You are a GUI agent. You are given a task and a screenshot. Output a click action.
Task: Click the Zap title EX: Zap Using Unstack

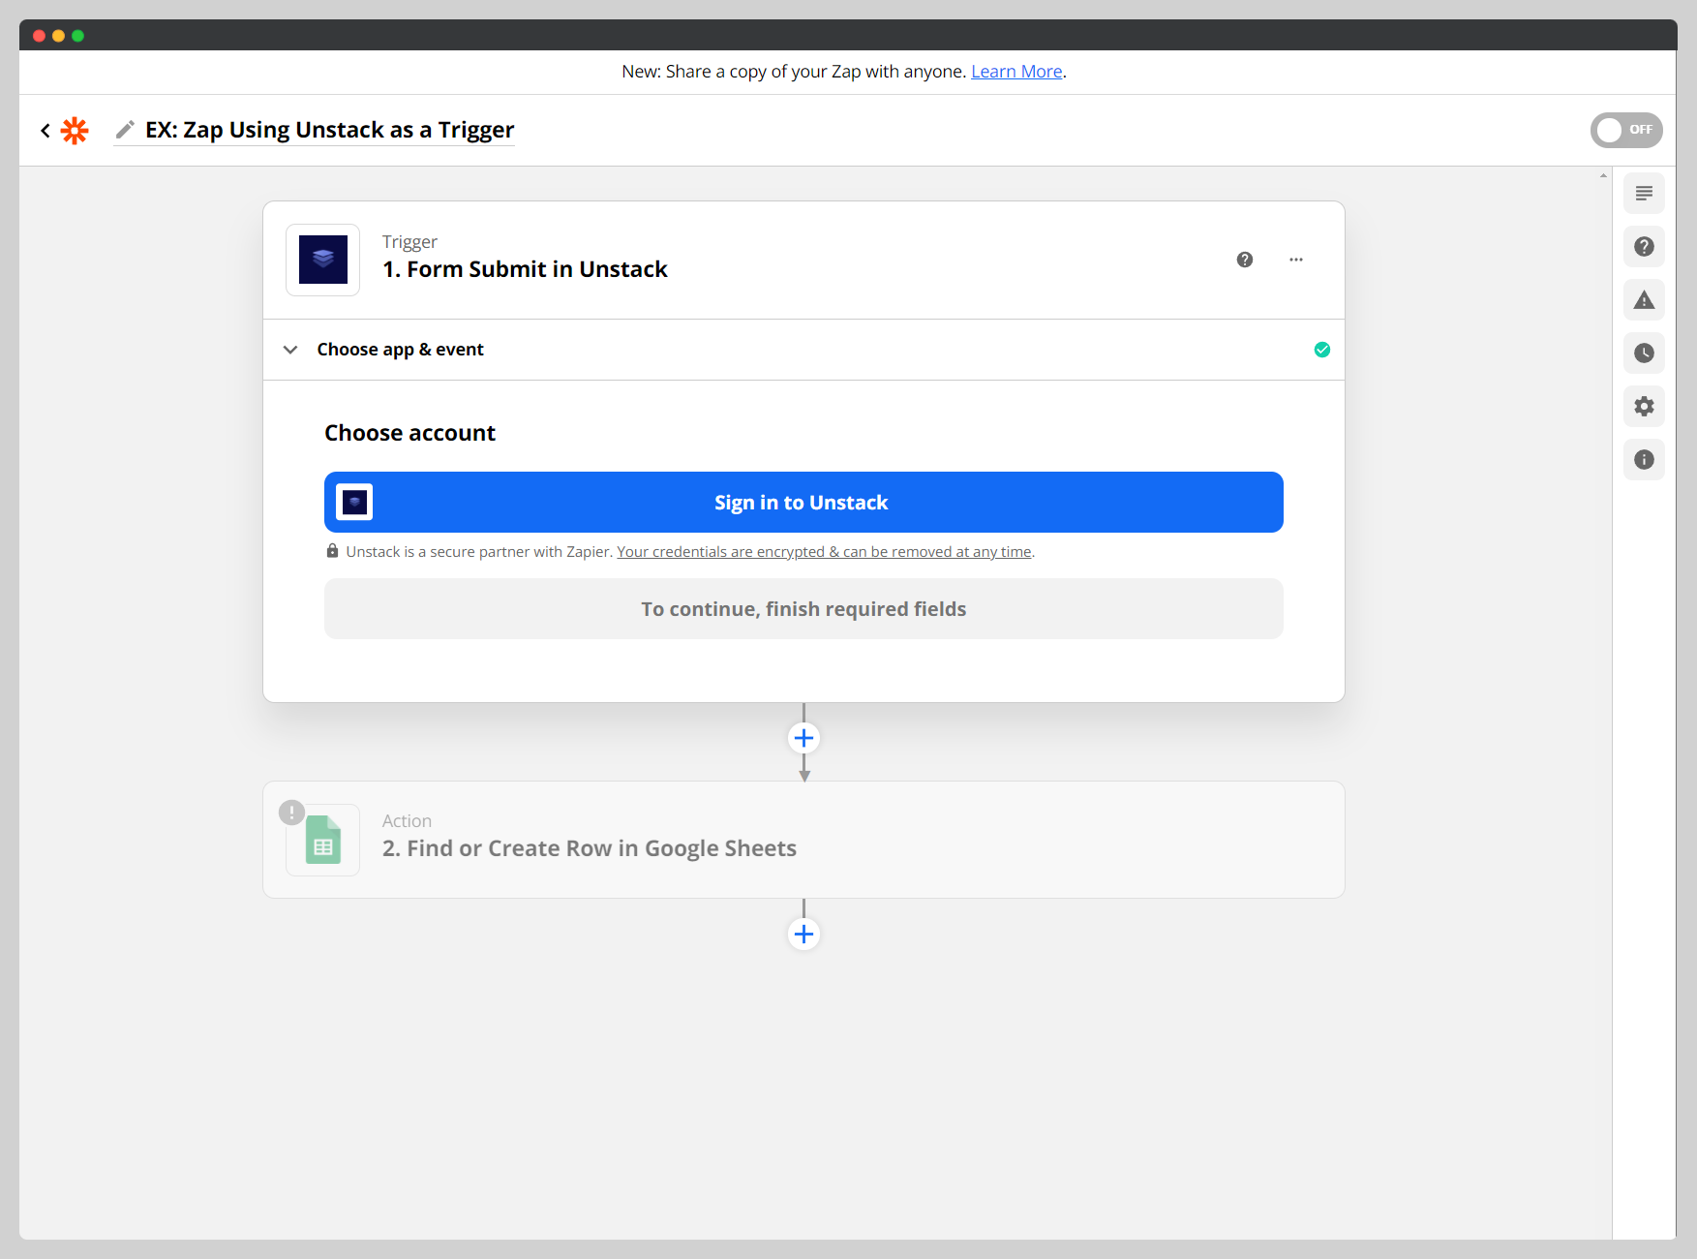[x=329, y=130]
